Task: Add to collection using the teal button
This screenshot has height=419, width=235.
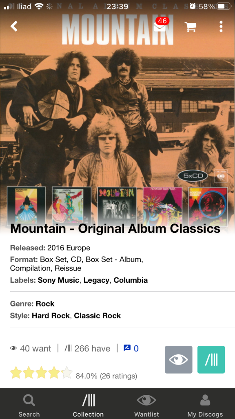Action: tap(211, 359)
